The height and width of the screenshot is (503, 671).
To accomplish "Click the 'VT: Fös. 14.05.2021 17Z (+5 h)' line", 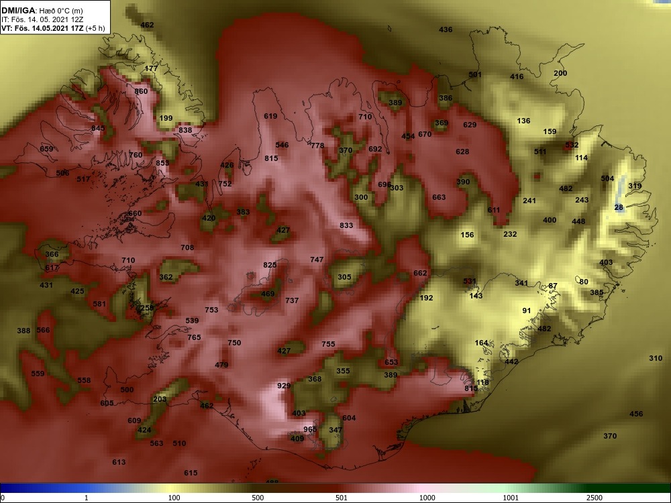I will point(52,29).
